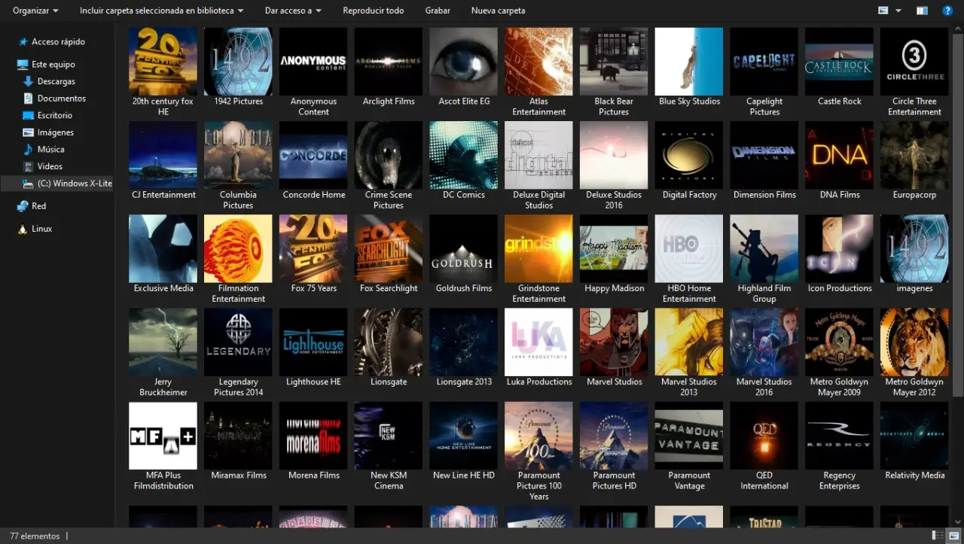Switch to details view in status bar
The image size is (964, 544).
click(936, 536)
